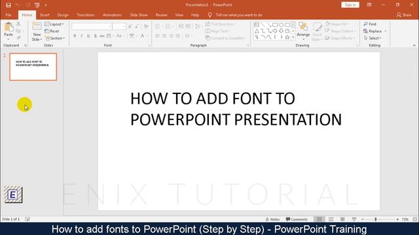Toggle Align Left paragraph button
The height and width of the screenshot is (235, 419).
point(157,36)
